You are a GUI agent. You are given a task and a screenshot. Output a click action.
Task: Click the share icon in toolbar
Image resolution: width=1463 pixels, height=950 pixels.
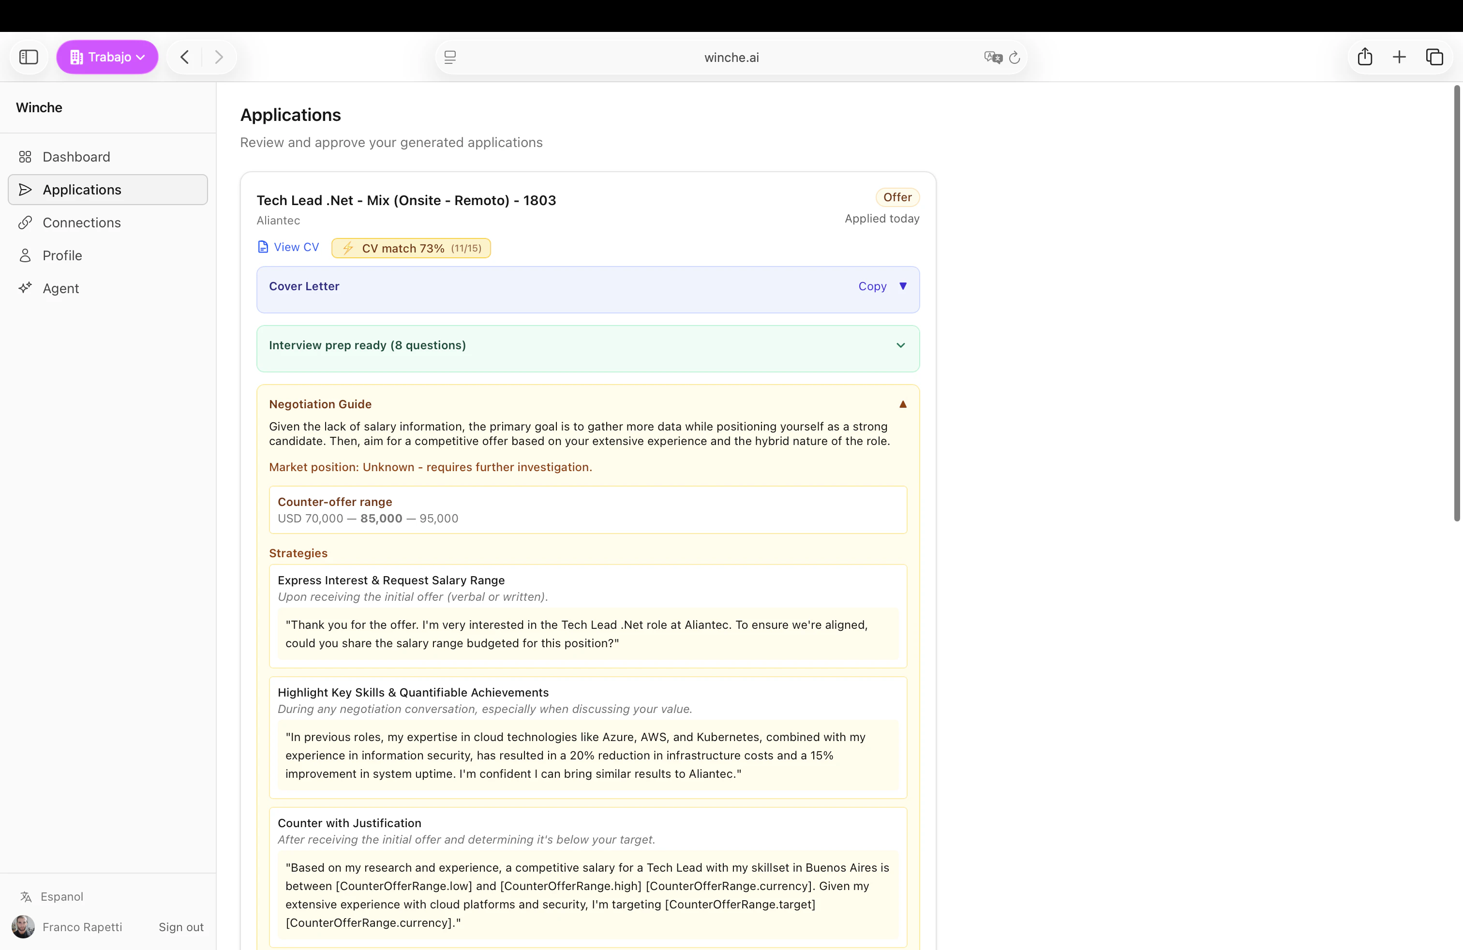(x=1365, y=57)
